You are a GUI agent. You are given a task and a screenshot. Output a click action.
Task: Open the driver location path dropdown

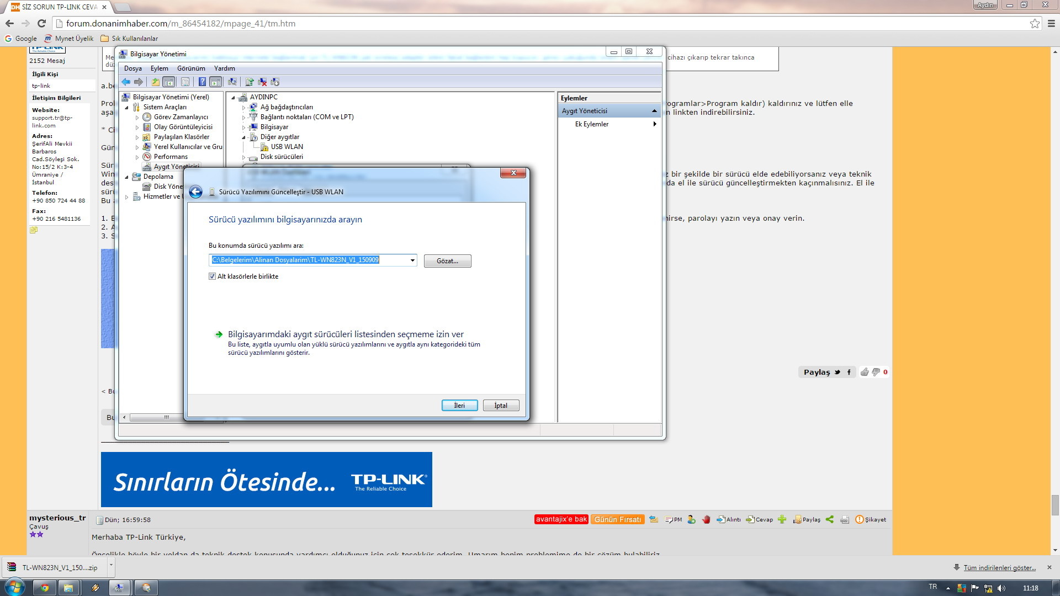pos(412,260)
